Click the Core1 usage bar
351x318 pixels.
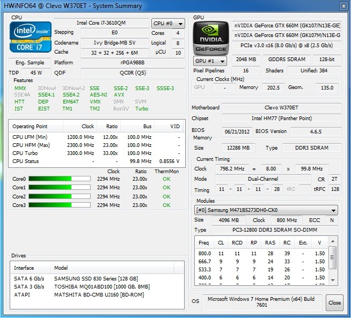60,187
